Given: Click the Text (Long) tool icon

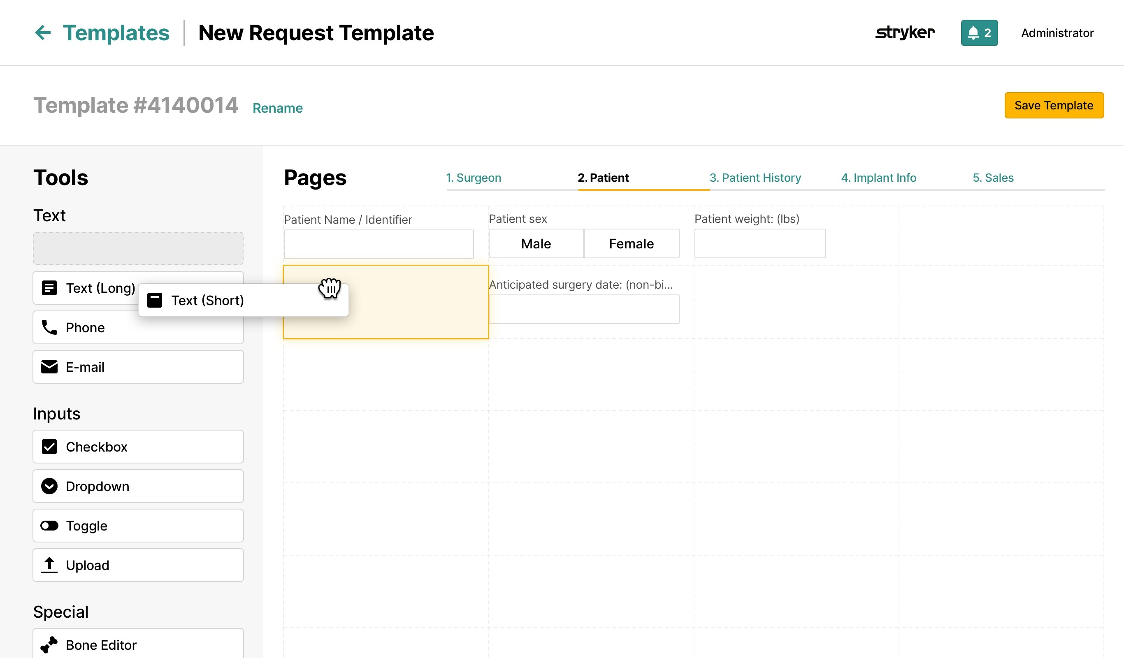Looking at the screenshot, I should click(49, 288).
